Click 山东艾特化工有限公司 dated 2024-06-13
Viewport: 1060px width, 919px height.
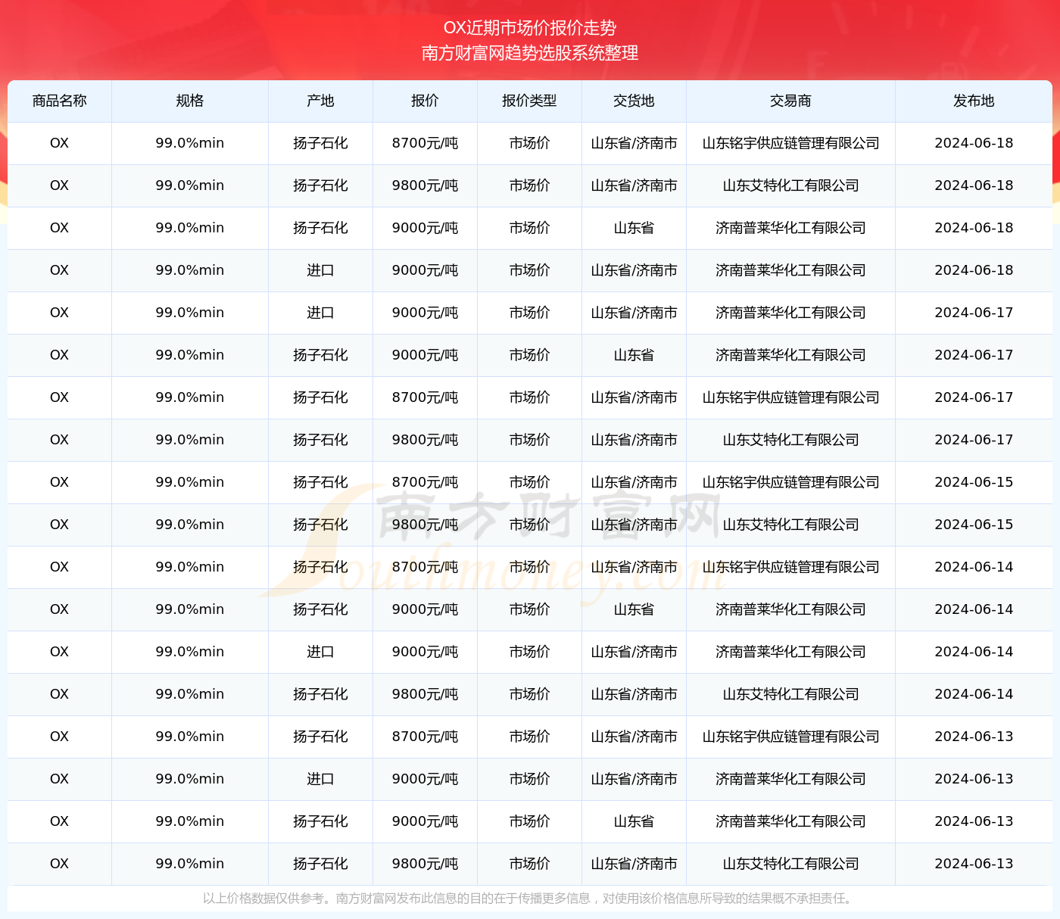point(790,864)
